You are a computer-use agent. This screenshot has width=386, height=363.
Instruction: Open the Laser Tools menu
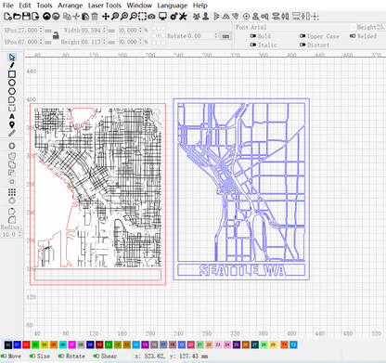pyautogui.click(x=105, y=6)
